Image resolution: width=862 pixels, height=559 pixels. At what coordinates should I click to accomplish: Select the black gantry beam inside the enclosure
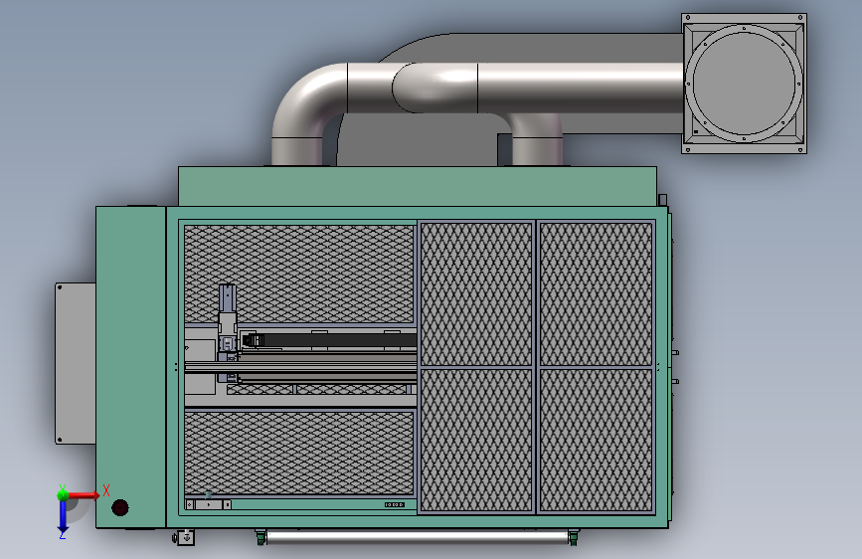(329, 340)
